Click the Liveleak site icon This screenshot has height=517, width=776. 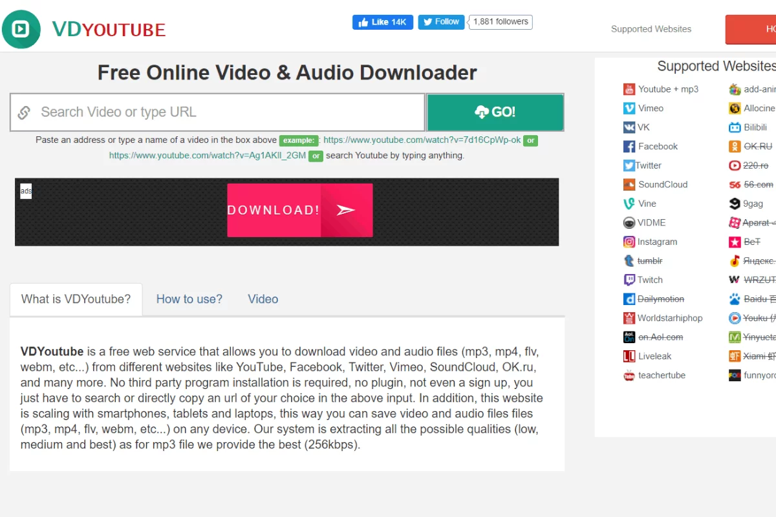click(629, 356)
